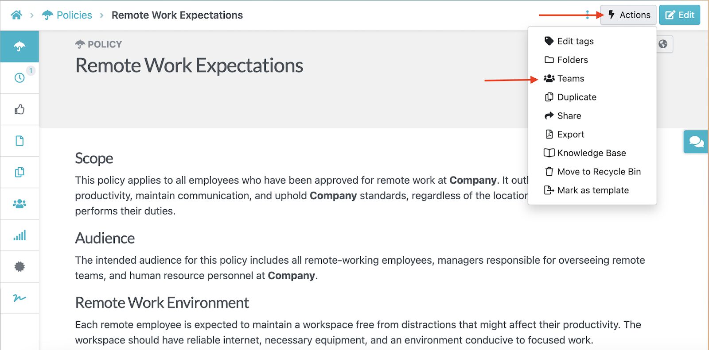Click the globe language icon near the title

[662, 44]
